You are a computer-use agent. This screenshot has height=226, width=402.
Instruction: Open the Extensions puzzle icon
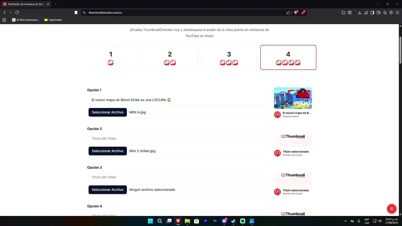pyautogui.click(x=343, y=13)
